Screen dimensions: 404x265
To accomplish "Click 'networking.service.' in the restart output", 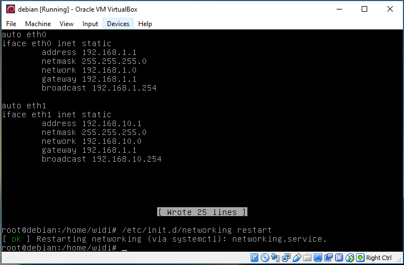I will coord(280,239).
